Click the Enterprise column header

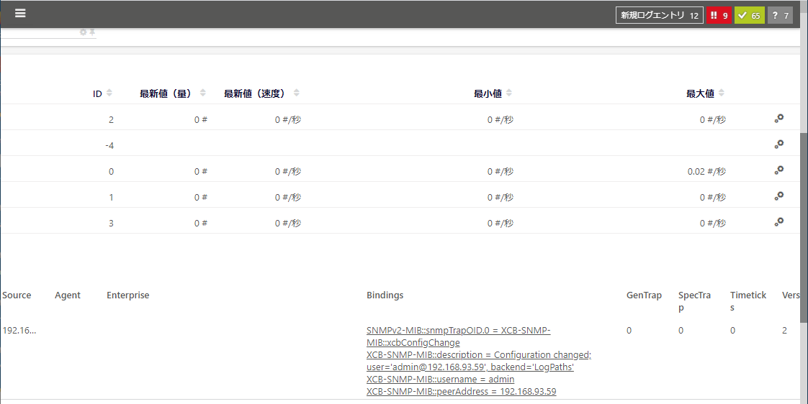[127, 295]
